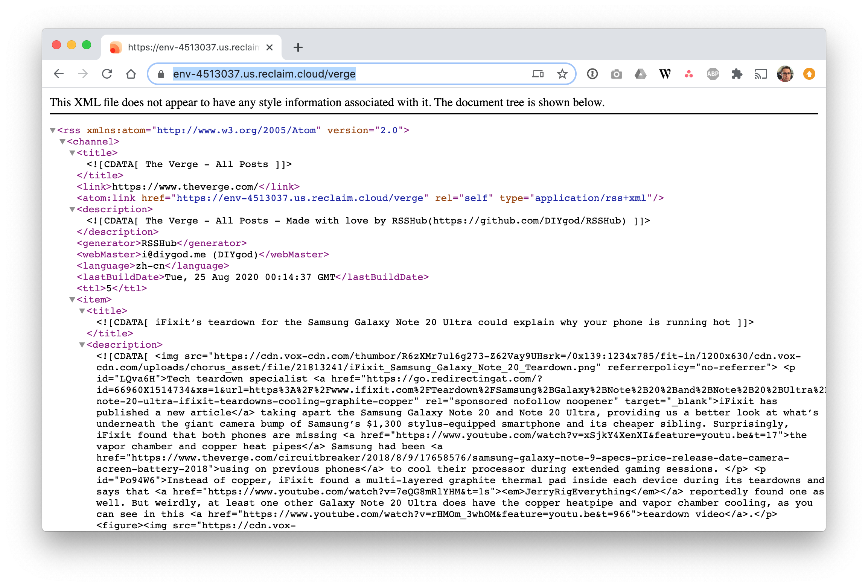This screenshot has height=587, width=868.
Task: Open the Adblock Plus extension
Action: tap(713, 74)
